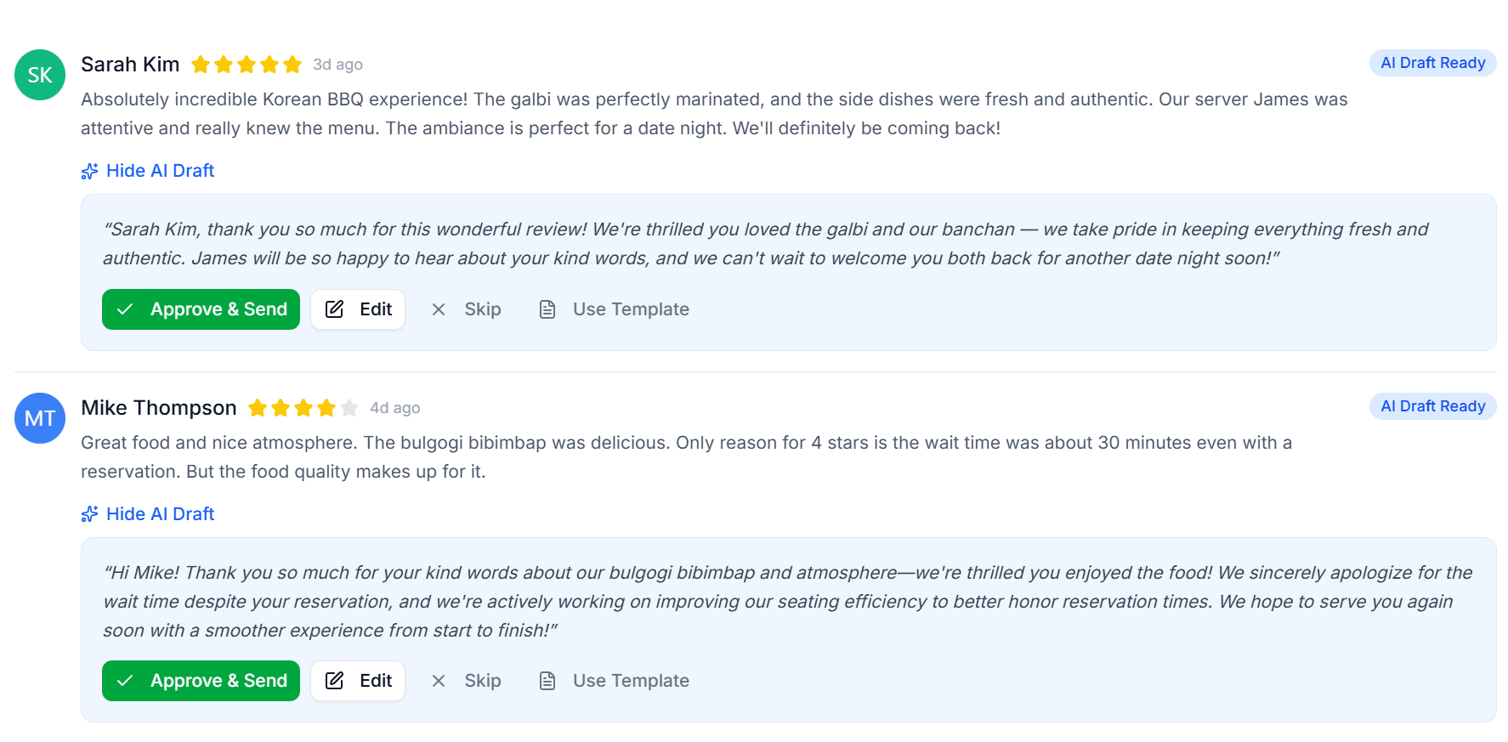The height and width of the screenshot is (742, 1508).
Task: Click the document icon beside Use Template for Sarah
Action: 547,309
